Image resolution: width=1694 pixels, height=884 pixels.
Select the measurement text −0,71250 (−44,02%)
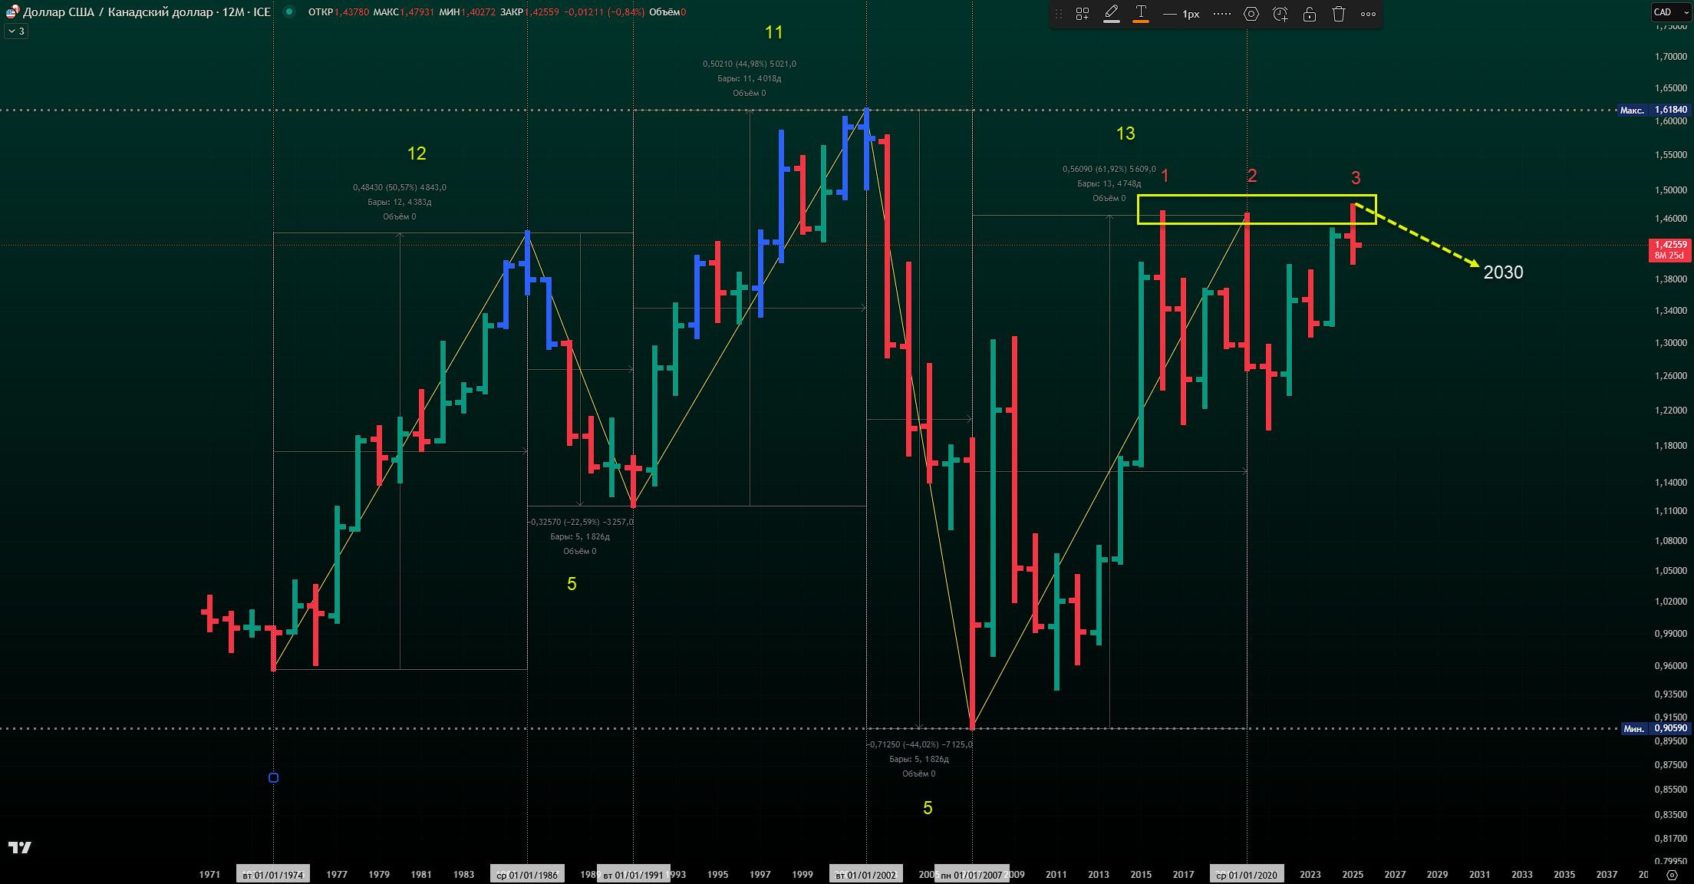click(920, 744)
